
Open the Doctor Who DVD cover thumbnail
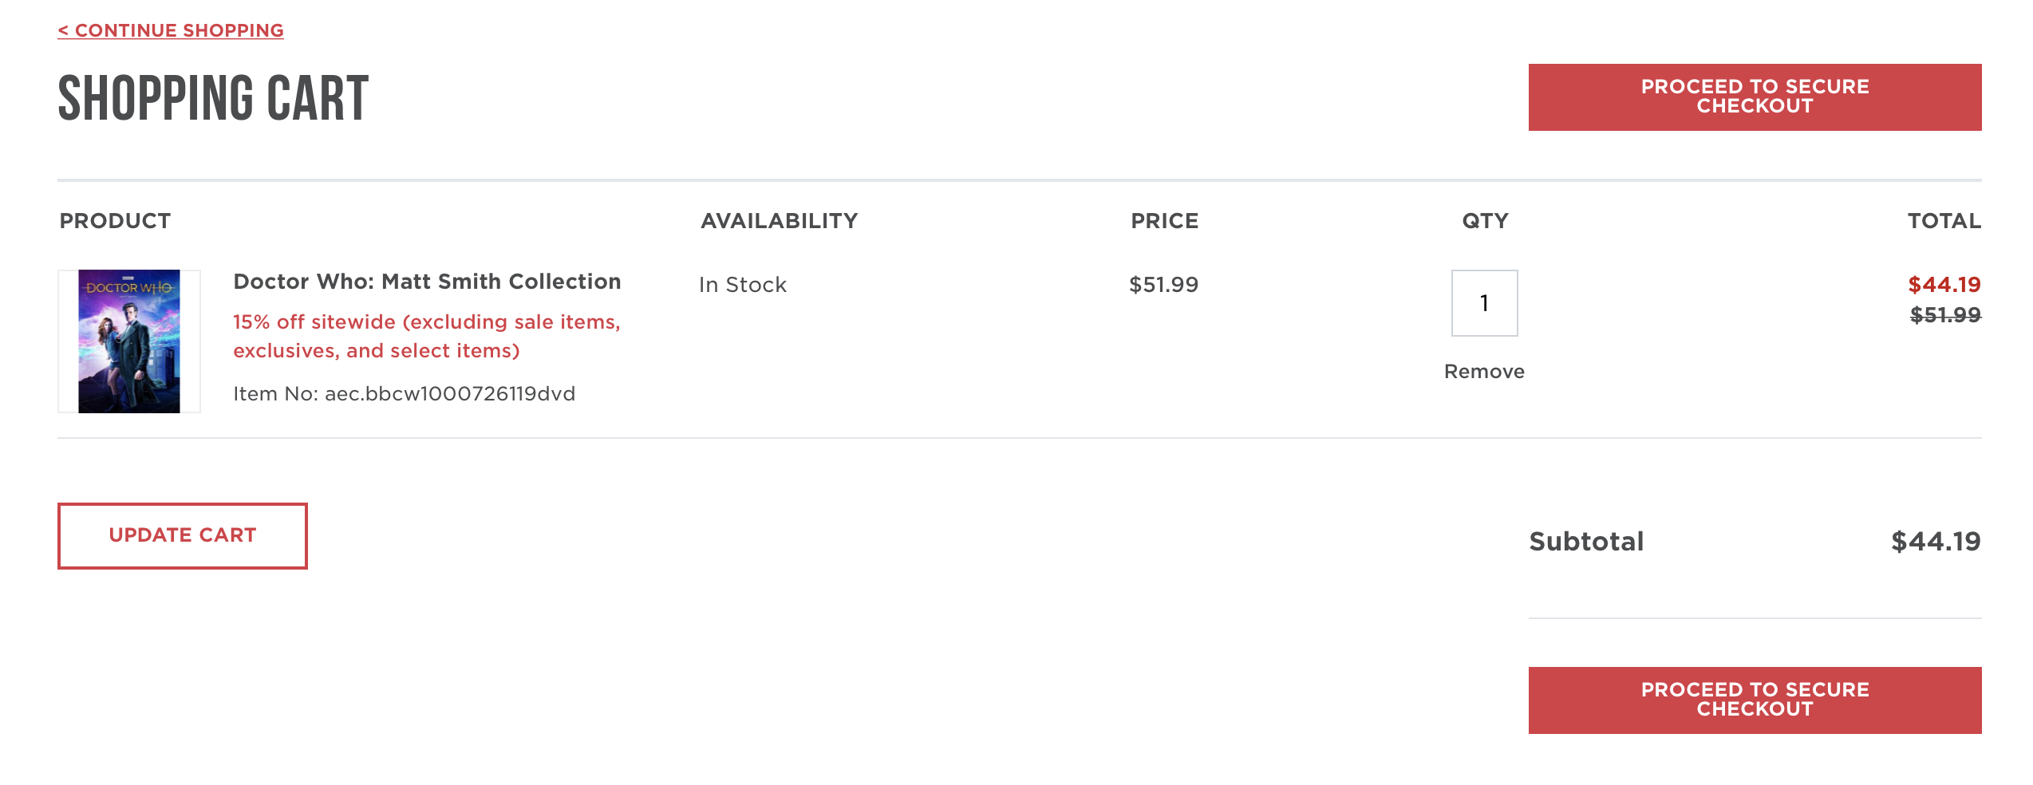click(129, 341)
